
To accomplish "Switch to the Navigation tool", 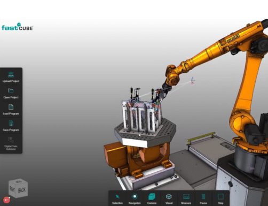I will [135, 196].
